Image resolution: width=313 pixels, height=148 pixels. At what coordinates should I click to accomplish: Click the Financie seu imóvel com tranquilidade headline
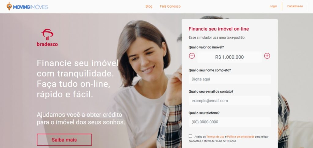[x=78, y=79]
